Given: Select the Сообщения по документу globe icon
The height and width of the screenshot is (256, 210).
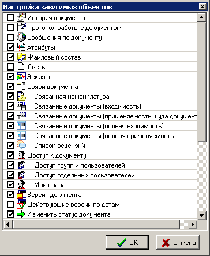Looking at the screenshot, I should pyautogui.click(x=21, y=37).
